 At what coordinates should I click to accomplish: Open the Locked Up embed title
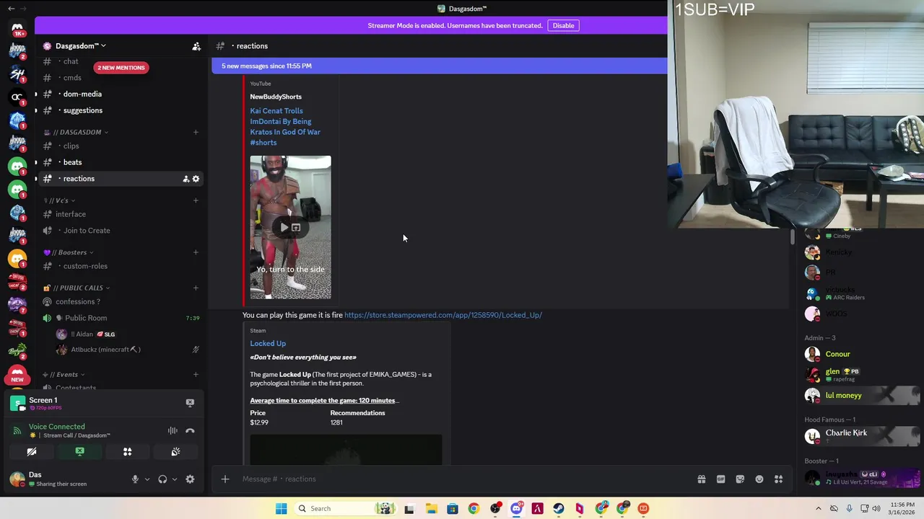pyautogui.click(x=268, y=343)
